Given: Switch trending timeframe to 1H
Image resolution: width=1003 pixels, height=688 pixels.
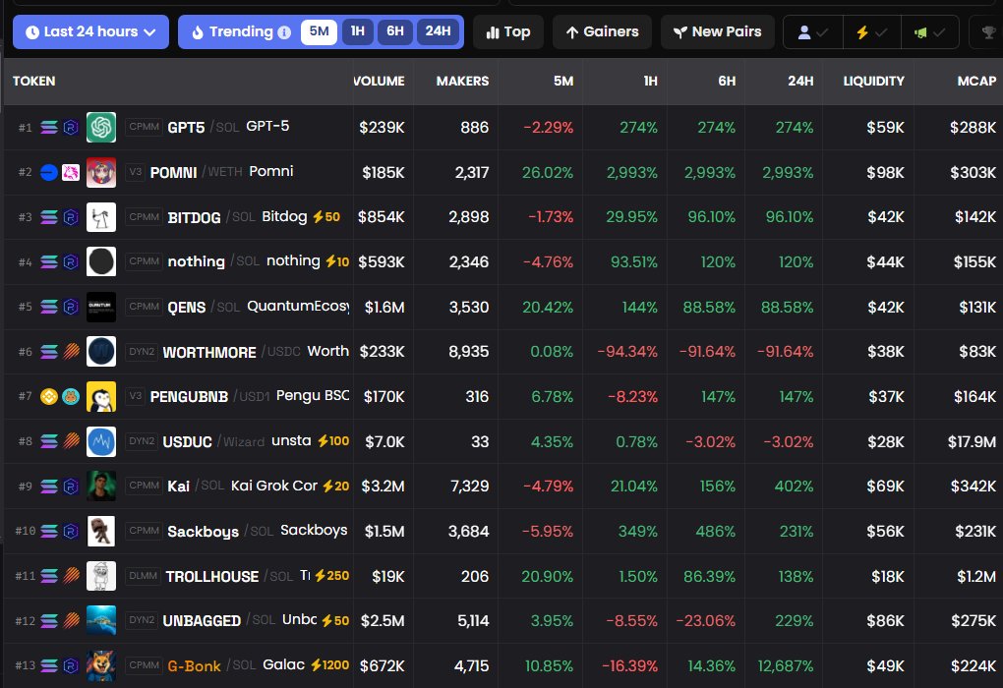Looking at the screenshot, I should coord(358,31).
